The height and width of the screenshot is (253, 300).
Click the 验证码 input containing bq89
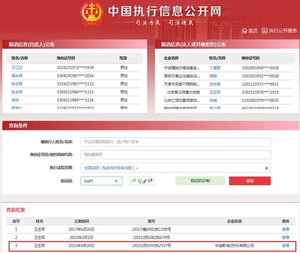pyautogui.click(x=101, y=181)
